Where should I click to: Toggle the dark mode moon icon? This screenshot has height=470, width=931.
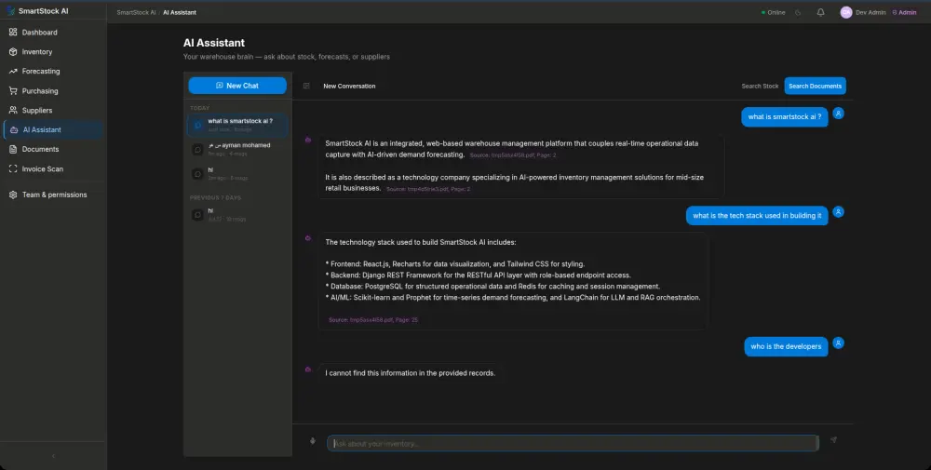(798, 12)
